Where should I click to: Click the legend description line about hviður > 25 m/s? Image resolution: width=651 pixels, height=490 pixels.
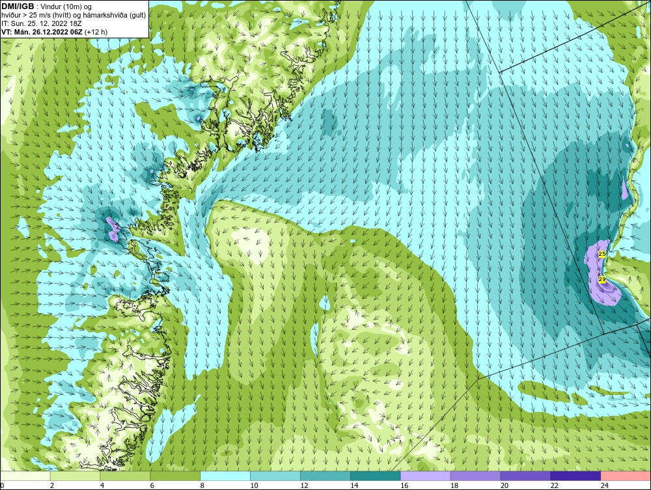click(74, 15)
